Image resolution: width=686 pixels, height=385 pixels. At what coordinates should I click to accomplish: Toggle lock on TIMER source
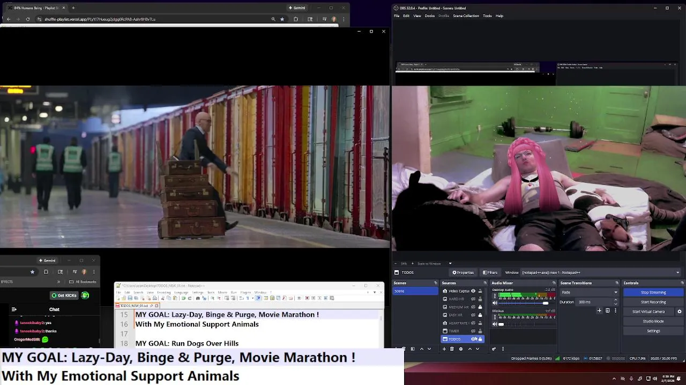tap(480, 331)
